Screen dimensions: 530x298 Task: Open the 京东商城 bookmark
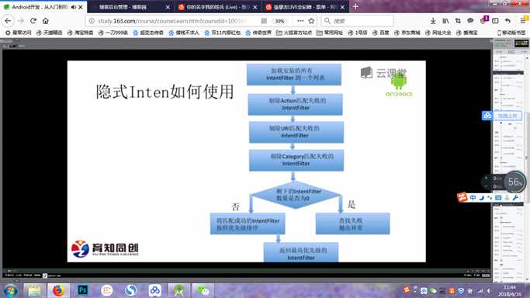pyautogui.click(x=407, y=33)
